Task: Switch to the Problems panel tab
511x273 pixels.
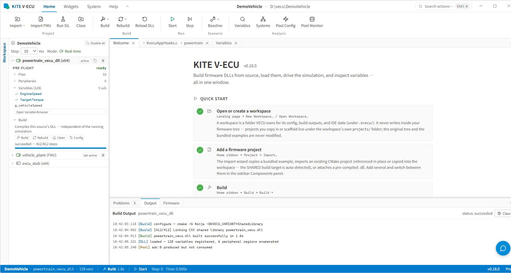Action: 125,203
